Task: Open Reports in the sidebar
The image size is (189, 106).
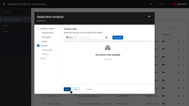Action: pos(15,25)
